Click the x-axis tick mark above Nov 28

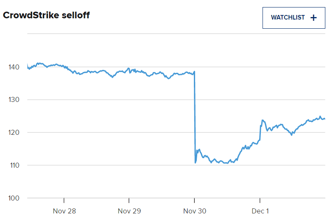(64, 201)
